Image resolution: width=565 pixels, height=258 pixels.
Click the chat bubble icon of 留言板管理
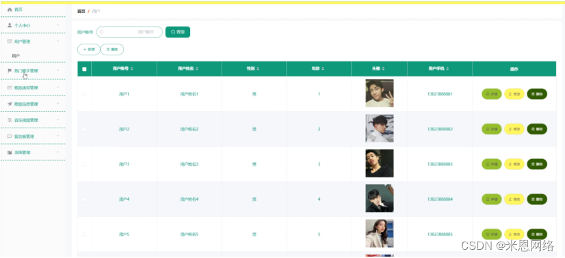(10, 137)
